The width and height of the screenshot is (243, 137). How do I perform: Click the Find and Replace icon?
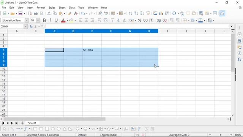pos(100,13)
